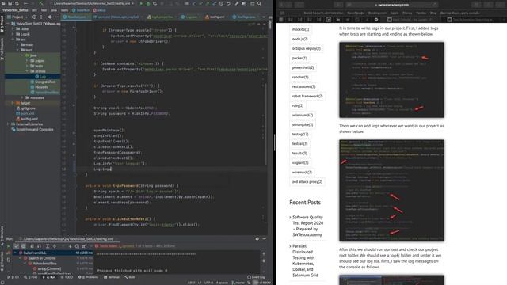Screen dimensions: 507x285
Task: Toggle Show Passed checkmark in Run toolbar
Action: 16,246
